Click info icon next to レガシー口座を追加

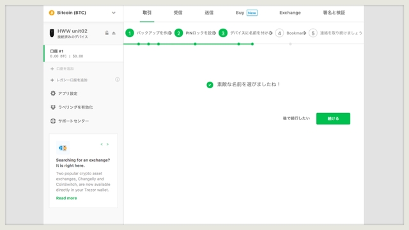(118, 79)
